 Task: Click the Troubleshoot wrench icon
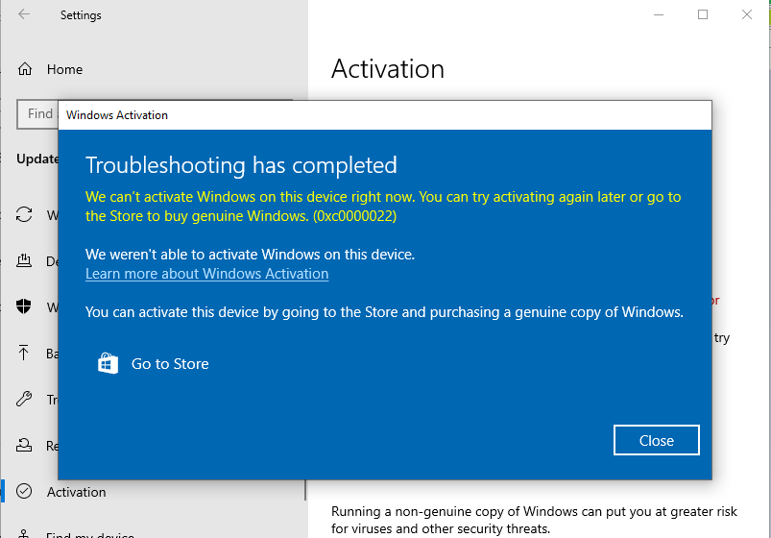click(24, 399)
